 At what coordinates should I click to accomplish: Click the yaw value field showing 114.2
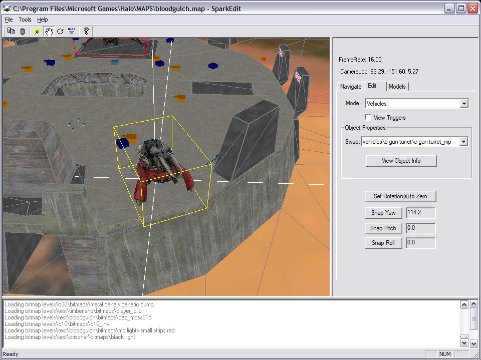click(420, 212)
